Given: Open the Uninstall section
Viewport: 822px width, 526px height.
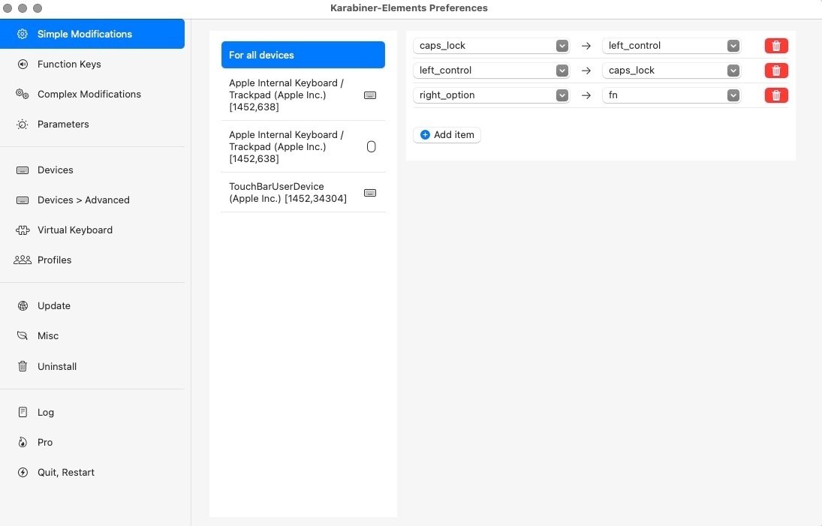Looking at the screenshot, I should click(92, 366).
